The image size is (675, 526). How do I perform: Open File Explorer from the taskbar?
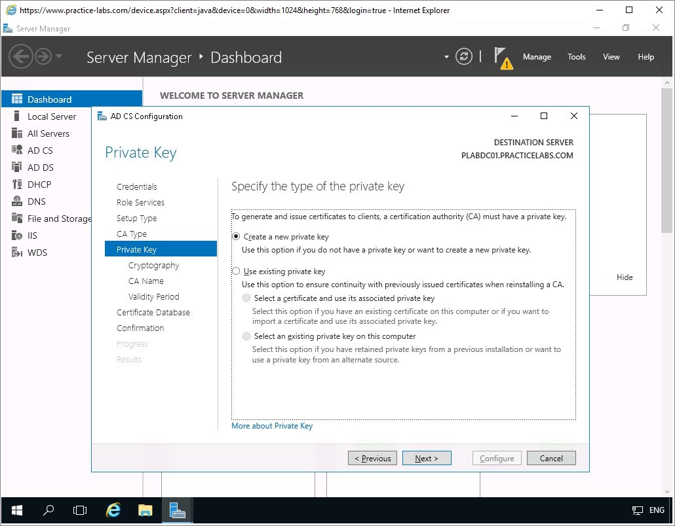coord(145,510)
